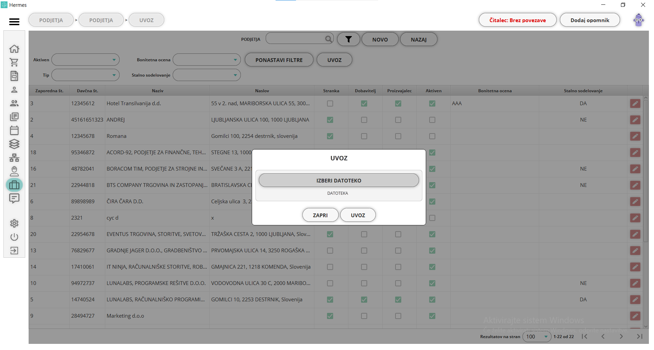The image size is (654, 350).
Task: Open the Stalno sodelovanje dropdown
Action: [x=207, y=75]
